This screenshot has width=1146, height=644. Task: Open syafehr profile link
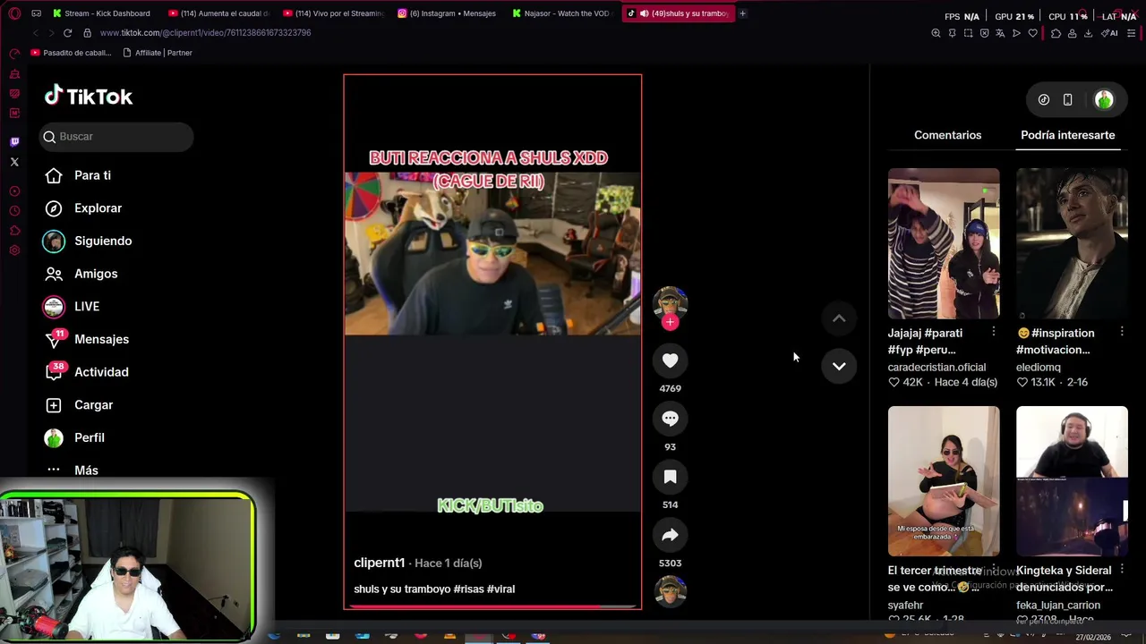tap(905, 606)
